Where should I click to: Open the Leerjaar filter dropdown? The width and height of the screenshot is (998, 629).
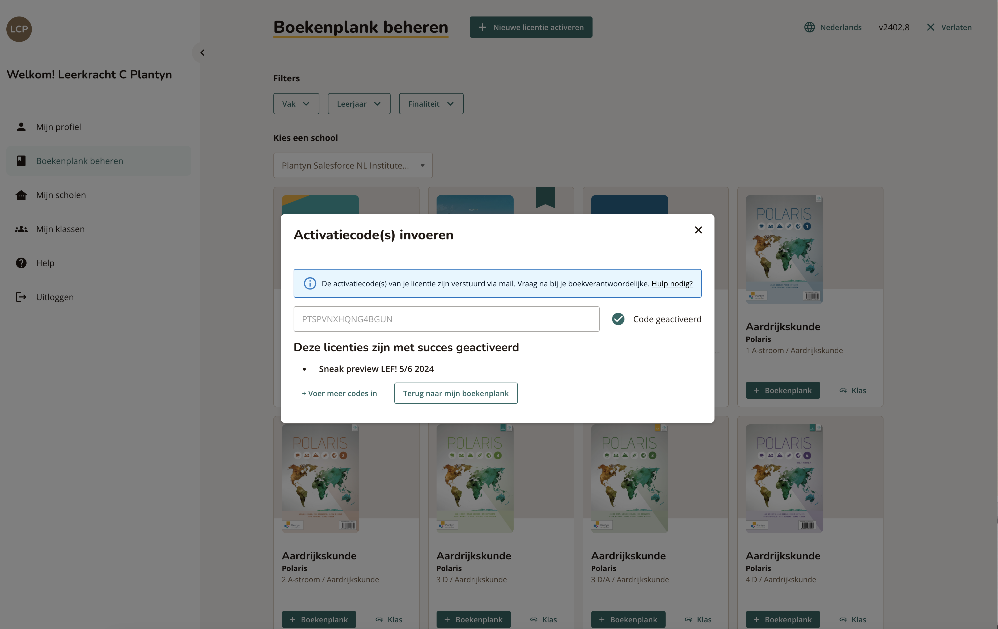click(x=358, y=104)
